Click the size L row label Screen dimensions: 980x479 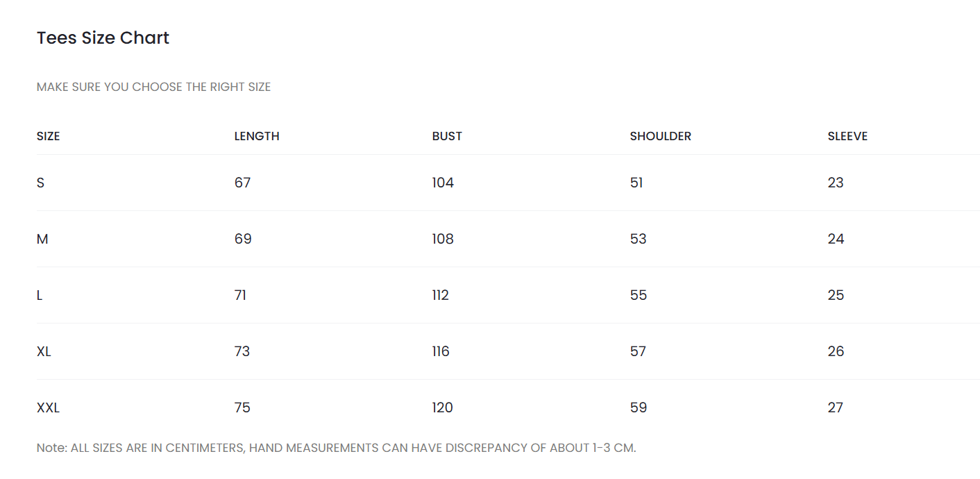(x=40, y=295)
